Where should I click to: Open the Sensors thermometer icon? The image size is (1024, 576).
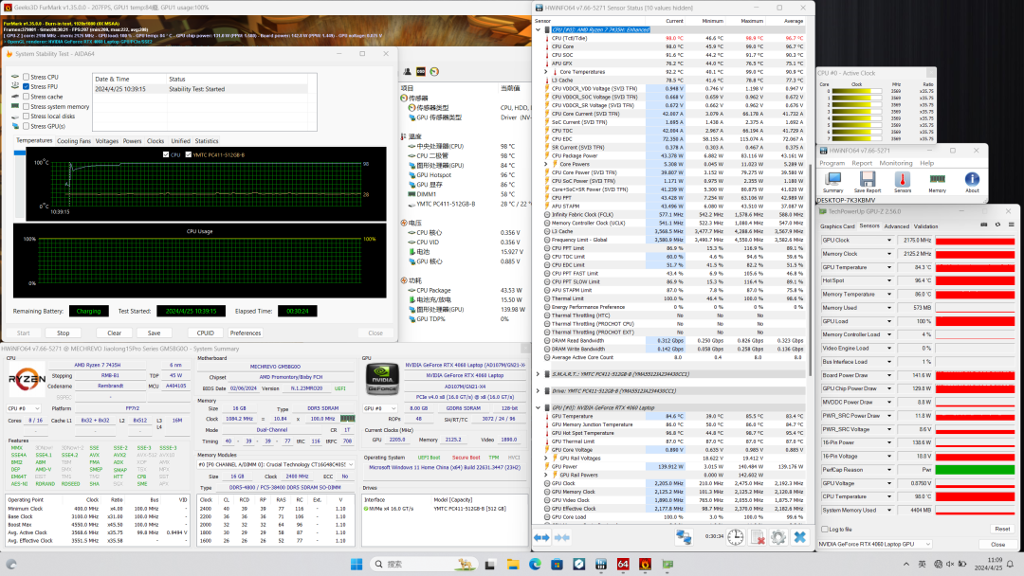pyautogui.click(x=903, y=180)
